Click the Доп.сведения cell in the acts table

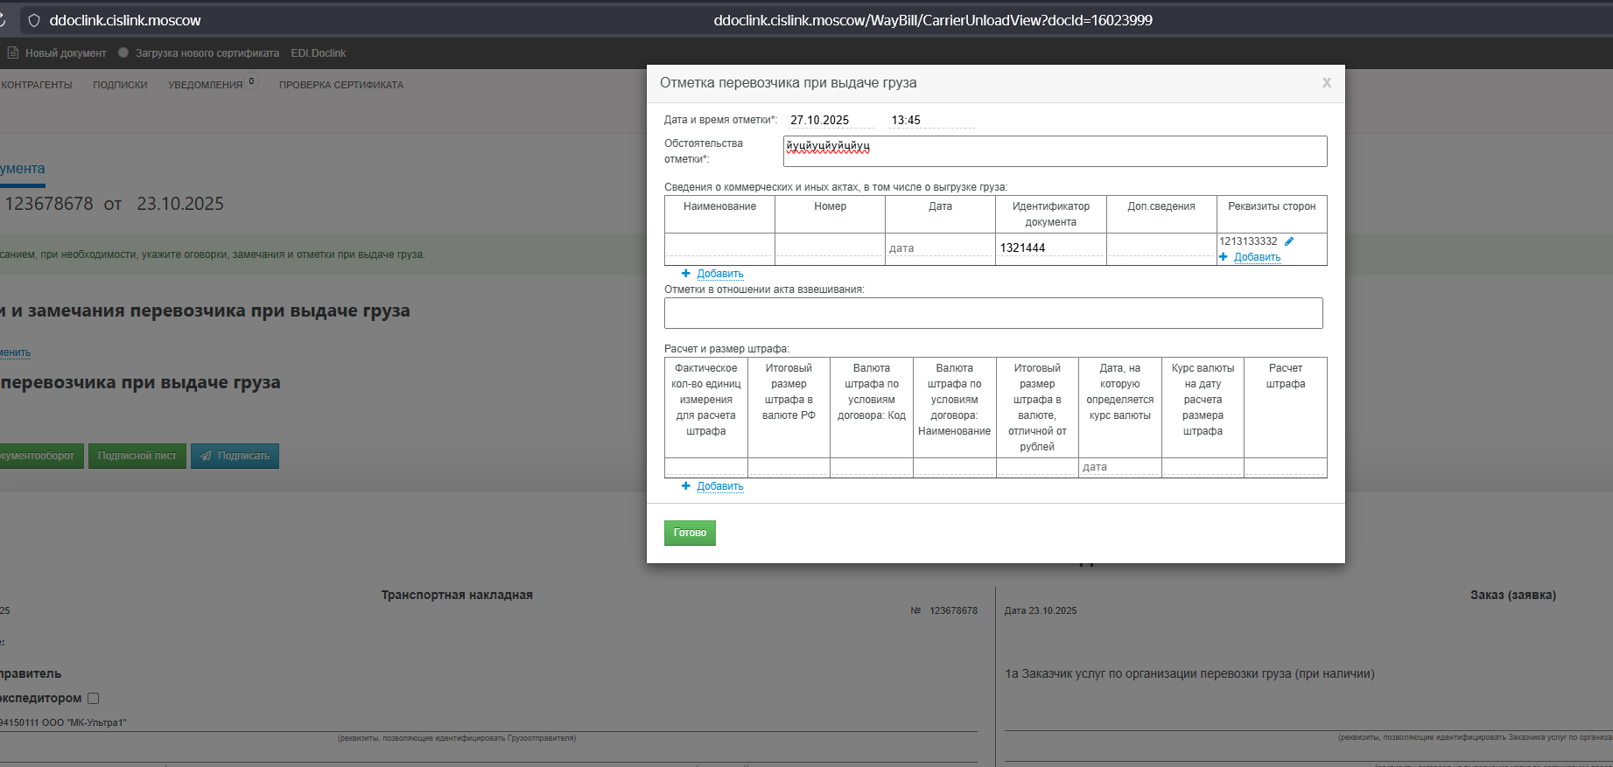click(1161, 248)
